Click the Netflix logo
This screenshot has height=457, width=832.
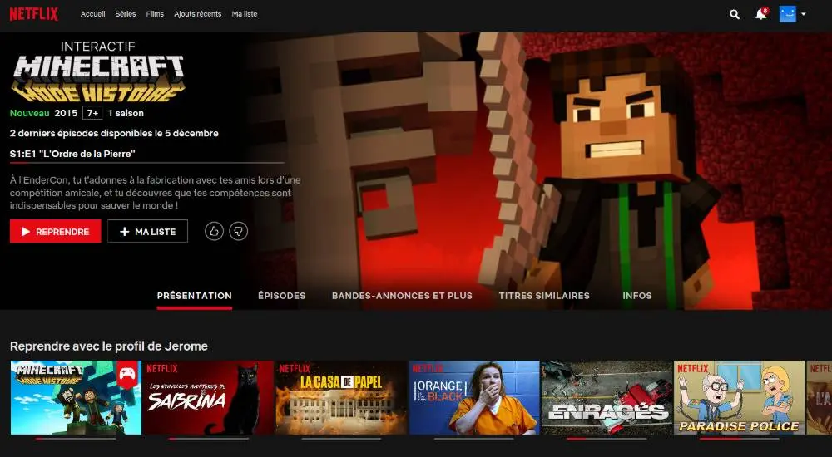coord(34,14)
